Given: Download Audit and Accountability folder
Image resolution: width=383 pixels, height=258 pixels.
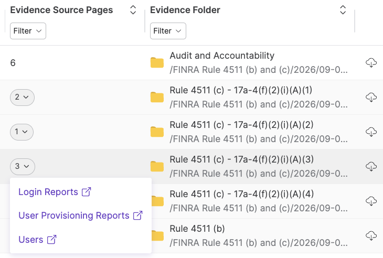Looking at the screenshot, I should pyautogui.click(x=371, y=62).
